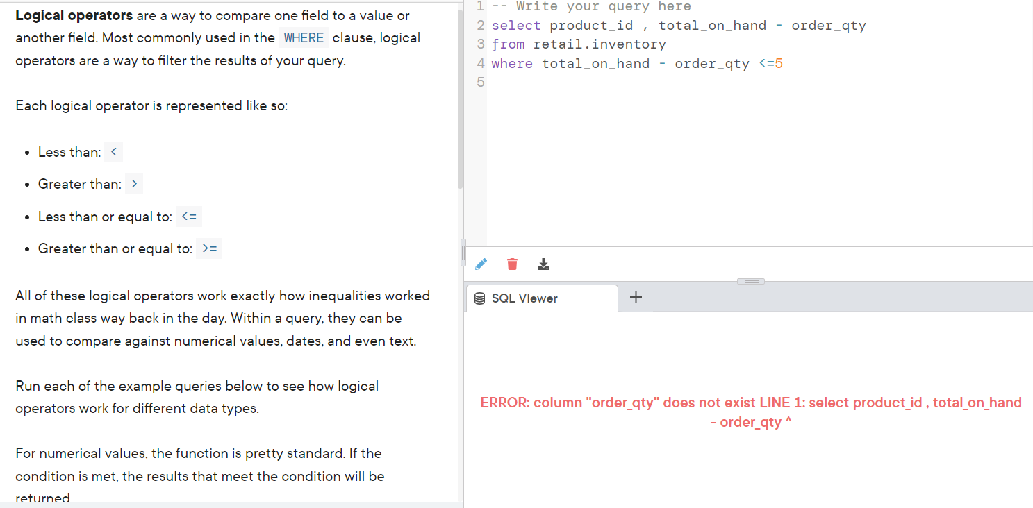Click the WHERE code keyword in lesson
This screenshot has height=508, width=1033.
click(304, 37)
